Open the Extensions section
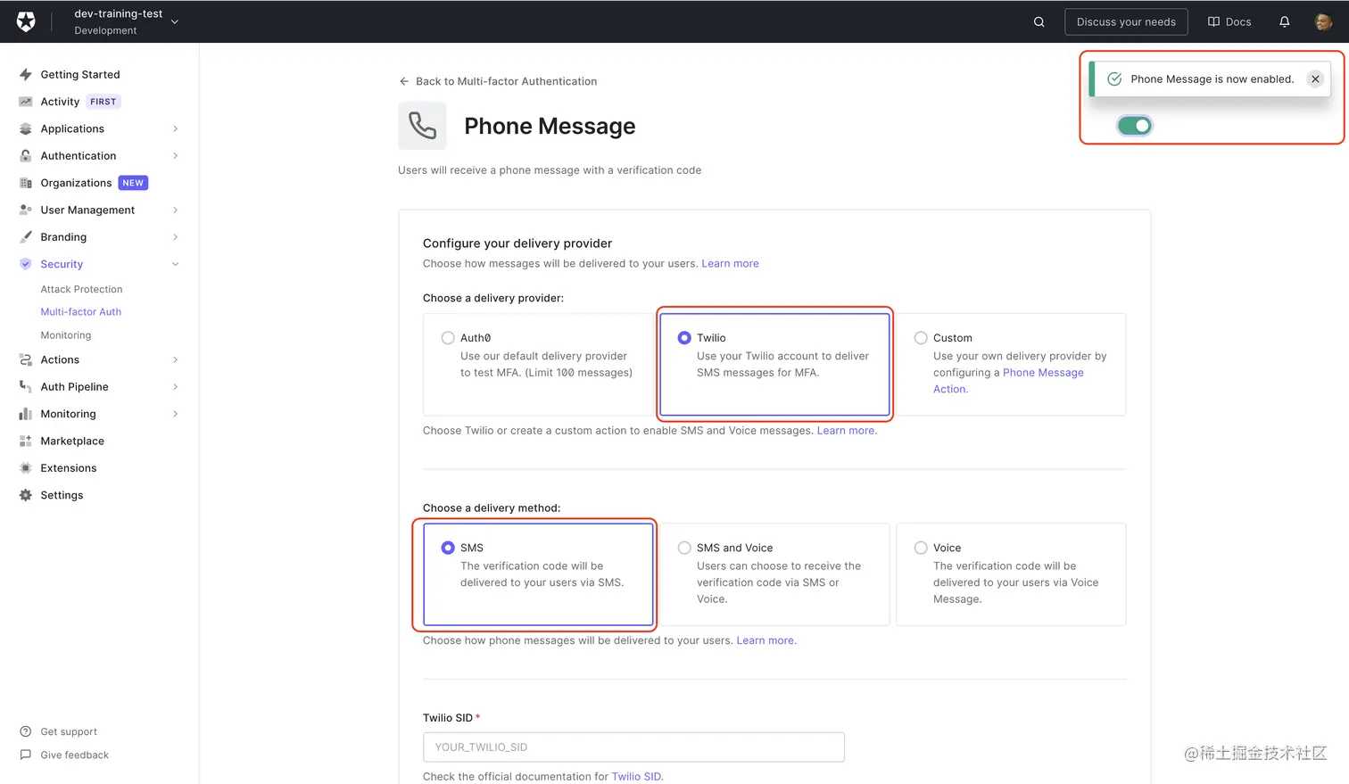 69,467
